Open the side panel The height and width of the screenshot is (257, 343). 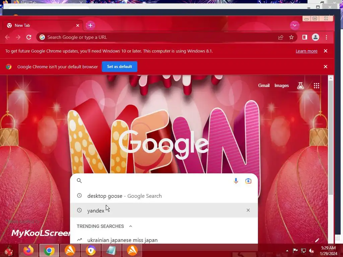[304, 37]
